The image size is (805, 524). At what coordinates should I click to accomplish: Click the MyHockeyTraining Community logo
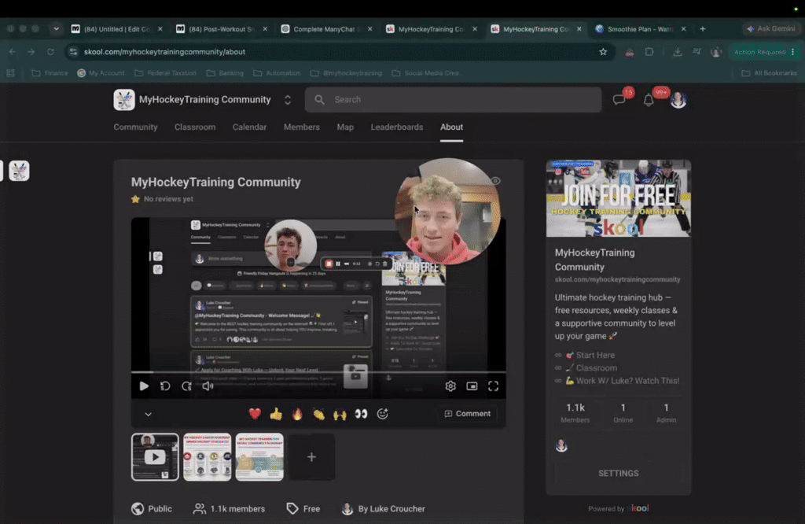click(123, 100)
